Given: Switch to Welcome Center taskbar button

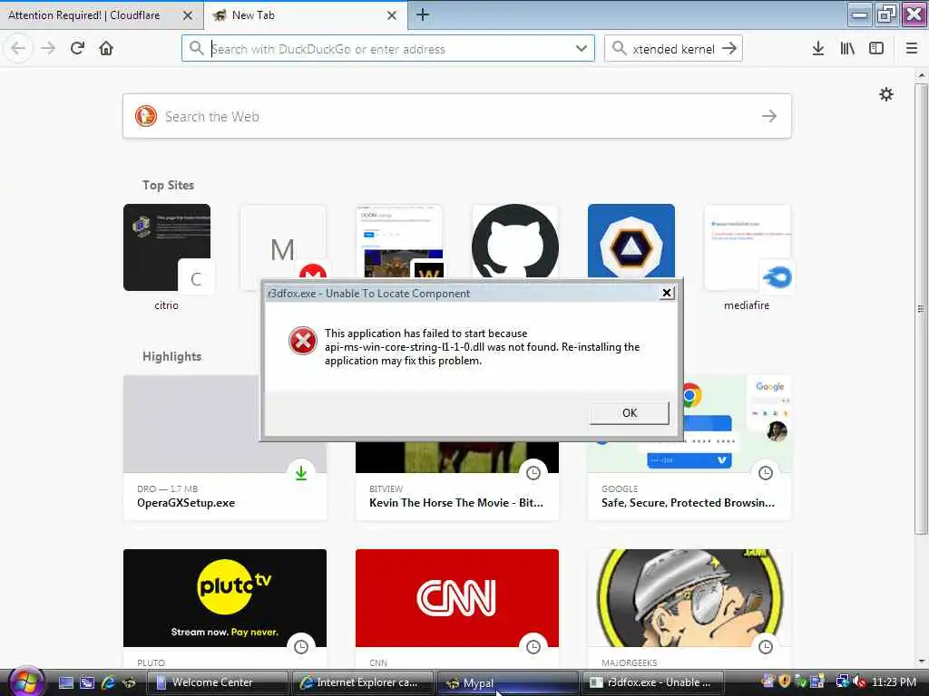Looking at the screenshot, I should [218, 682].
